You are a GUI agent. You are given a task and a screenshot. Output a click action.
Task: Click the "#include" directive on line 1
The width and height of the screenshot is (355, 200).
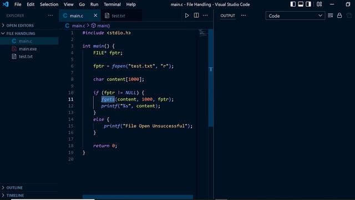coord(93,33)
